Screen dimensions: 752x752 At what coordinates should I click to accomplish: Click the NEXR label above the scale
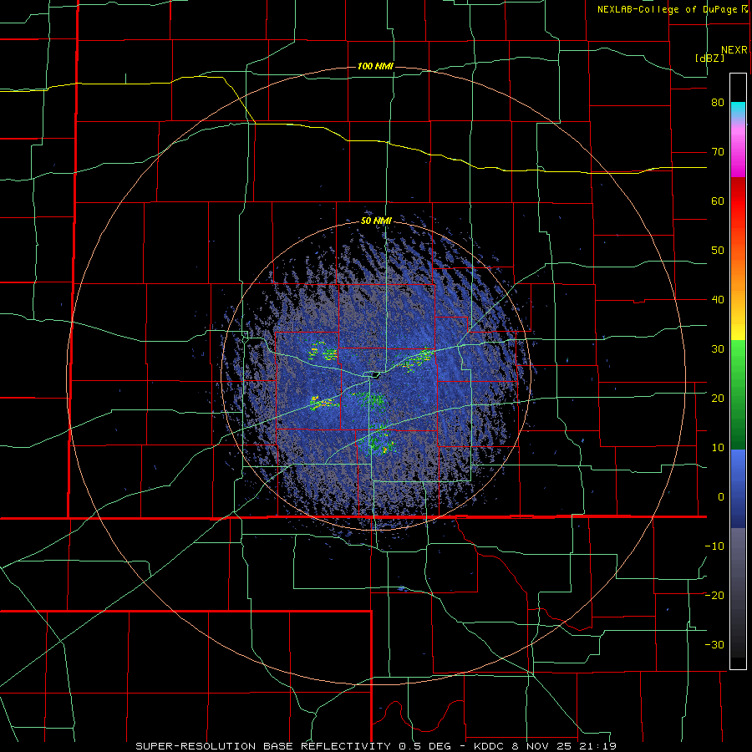coord(734,50)
